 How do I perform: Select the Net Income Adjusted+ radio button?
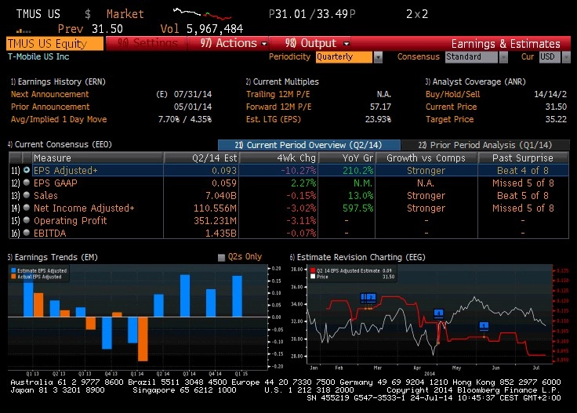(27, 208)
